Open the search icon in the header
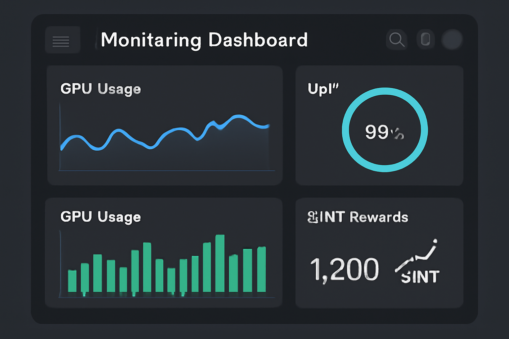Viewport: 509px width, 339px height. coord(397,39)
